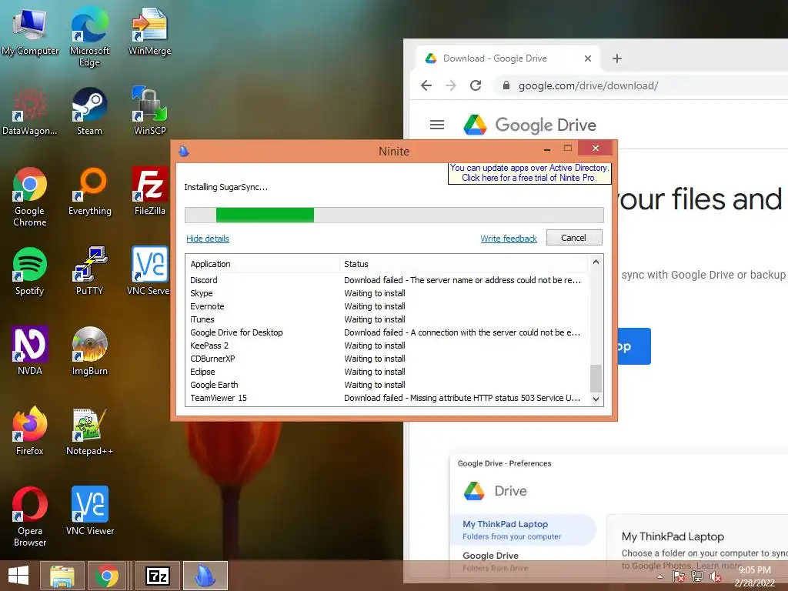Launch NVDA screen reader shortcut
Viewport: 788px width, 591px height.
pos(30,351)
